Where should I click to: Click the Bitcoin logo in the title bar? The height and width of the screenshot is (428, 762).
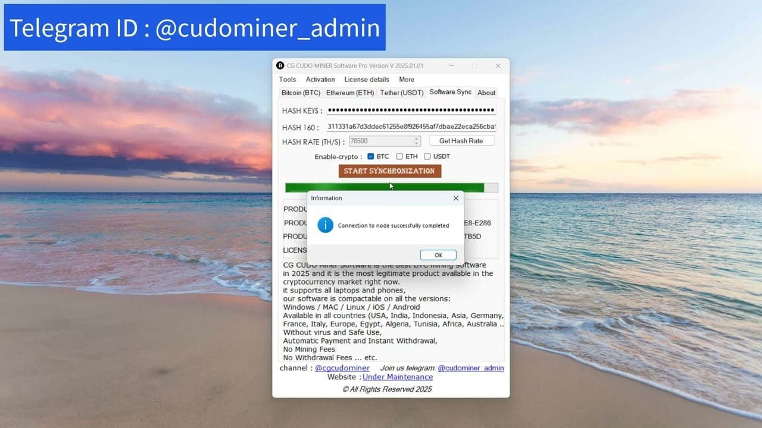[x=280, y=65]
